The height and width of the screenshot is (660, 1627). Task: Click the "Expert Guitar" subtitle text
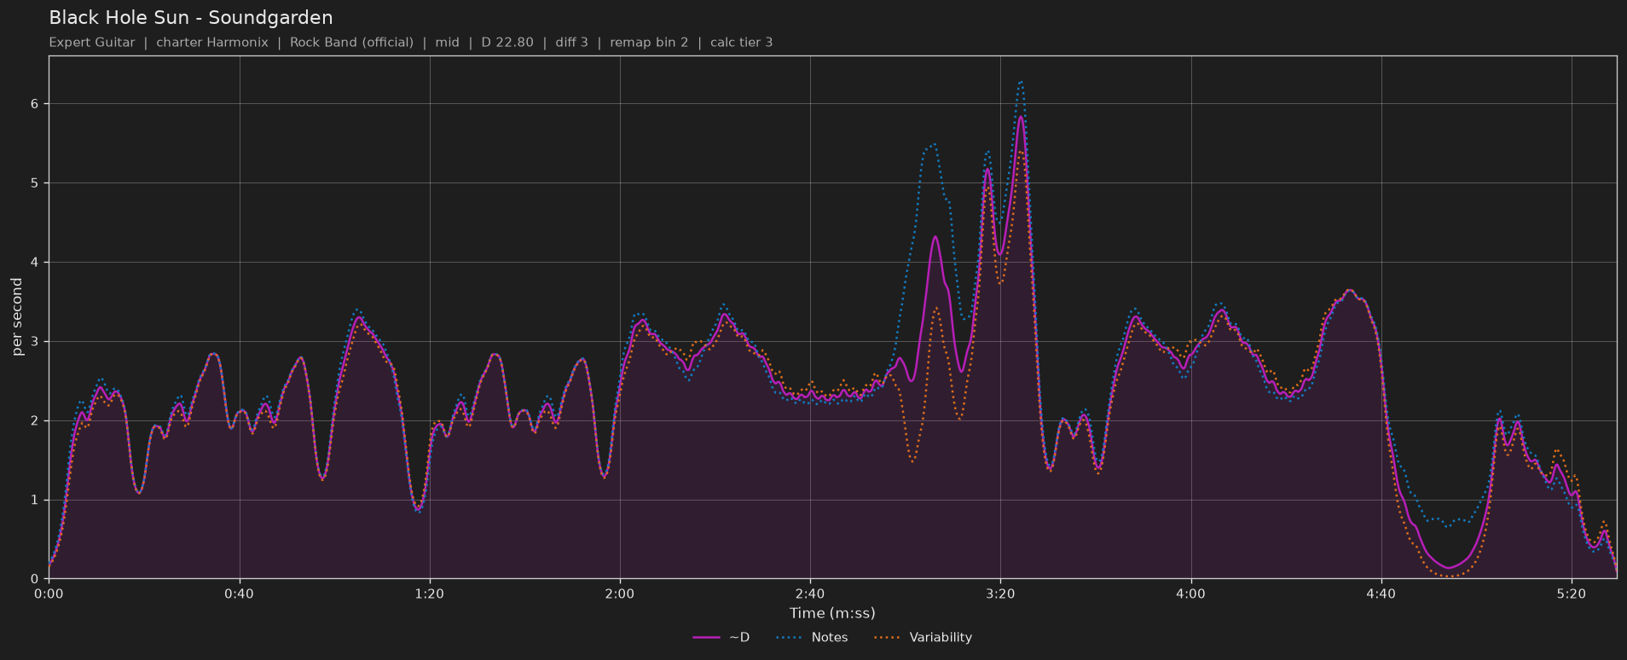point(92,43)
